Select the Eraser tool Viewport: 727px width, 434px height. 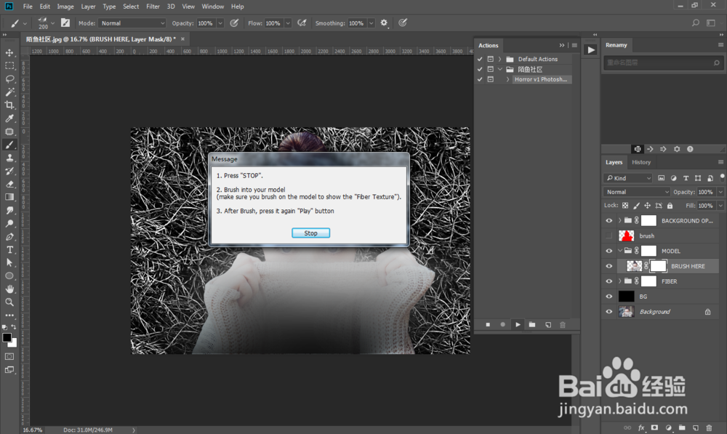pos(9,184)
